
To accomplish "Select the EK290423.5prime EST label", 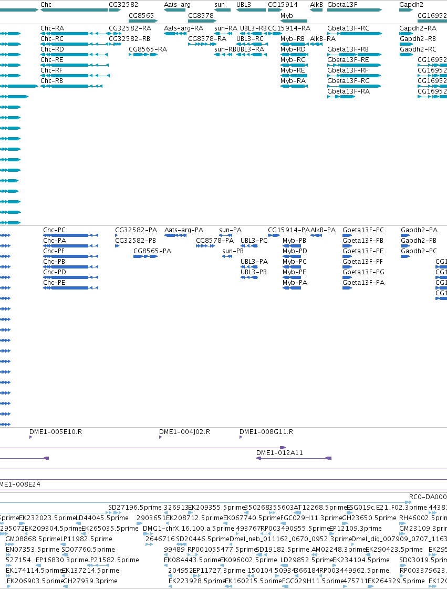I will click(394, 550).
